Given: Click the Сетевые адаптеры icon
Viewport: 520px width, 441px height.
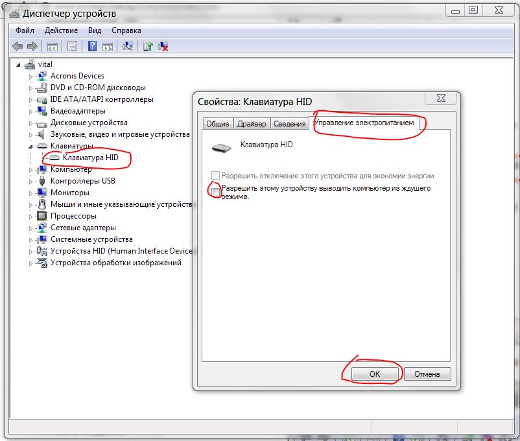Looking at the screenshot, I should 42,228.
